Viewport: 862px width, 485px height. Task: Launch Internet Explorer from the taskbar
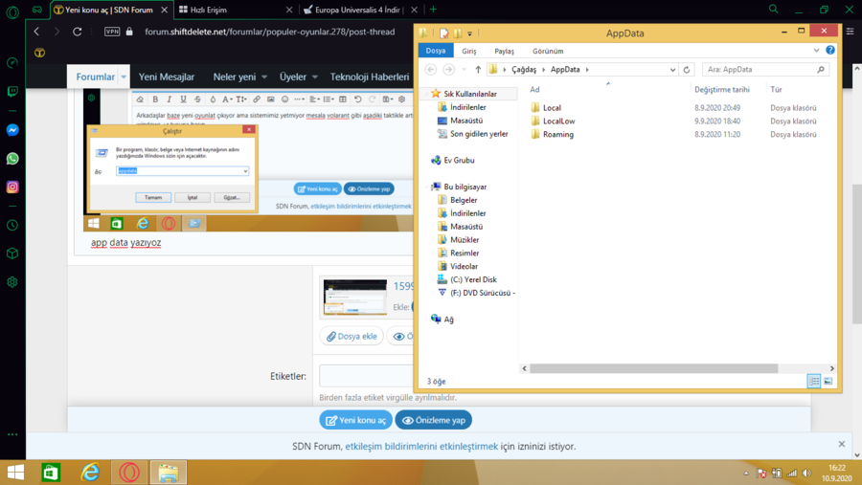90,473
